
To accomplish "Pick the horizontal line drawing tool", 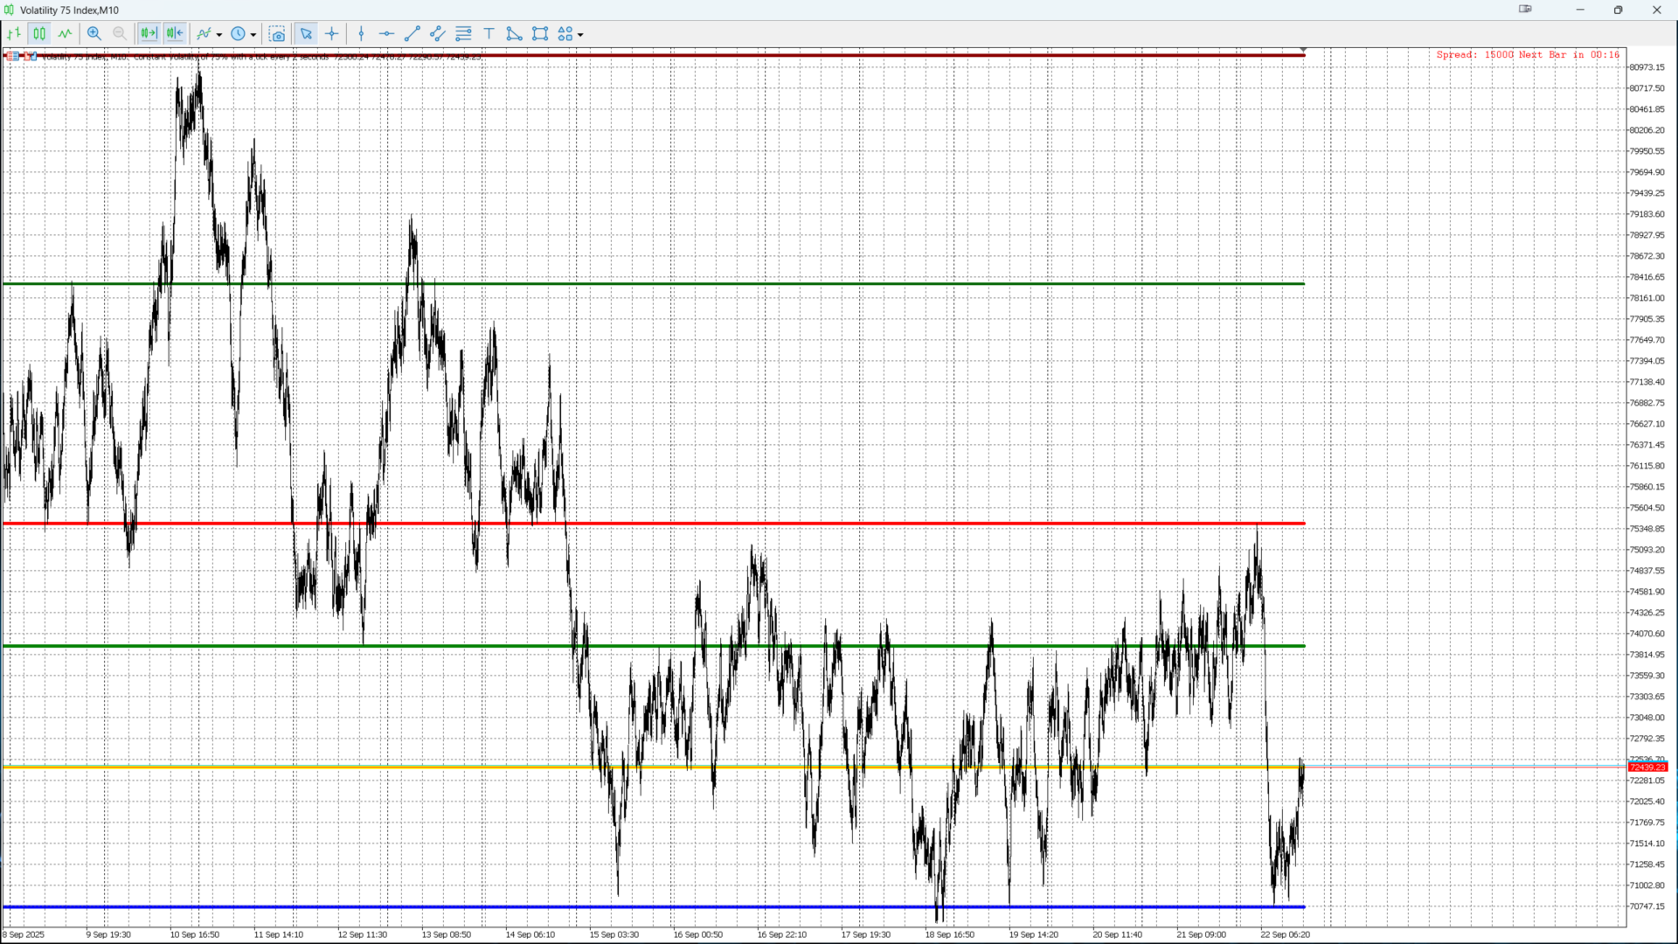I will pyautogui.click(x=386, y=34).
